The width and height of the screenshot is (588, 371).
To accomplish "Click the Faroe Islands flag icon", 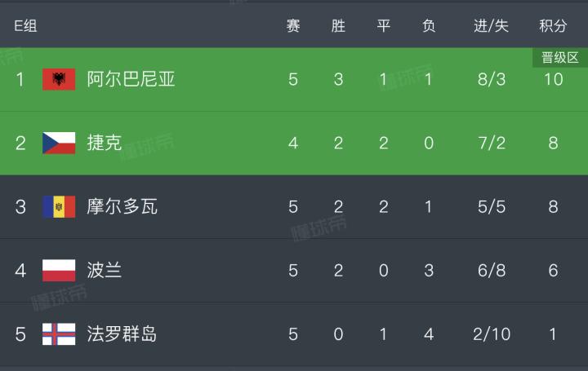I will [59, 334].
